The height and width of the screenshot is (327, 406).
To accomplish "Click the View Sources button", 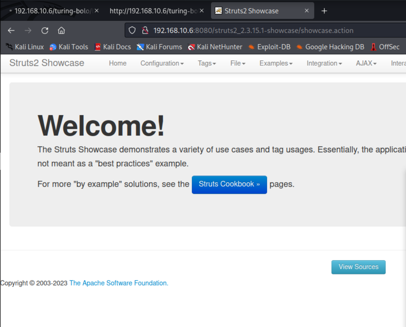I will [358, 267].
